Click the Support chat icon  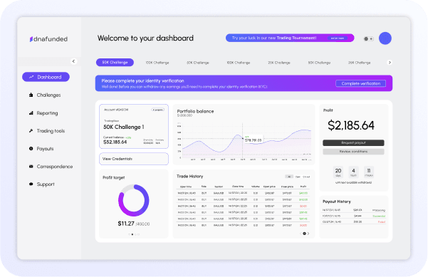(x=31, y=184)
